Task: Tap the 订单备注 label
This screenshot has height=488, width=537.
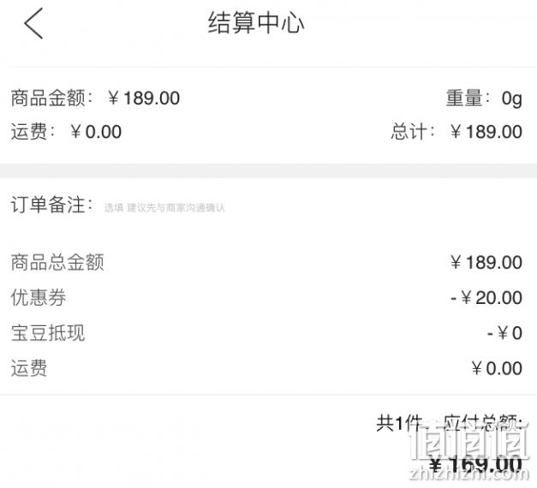Action: coord(51,205)
